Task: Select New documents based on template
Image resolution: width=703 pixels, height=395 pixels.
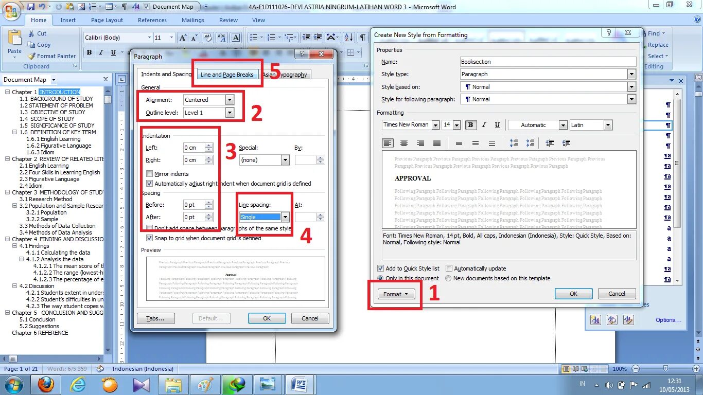Action: point(449,278)
